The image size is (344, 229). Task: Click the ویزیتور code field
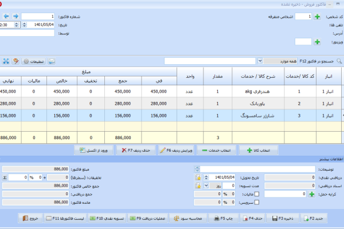[303, 42]
